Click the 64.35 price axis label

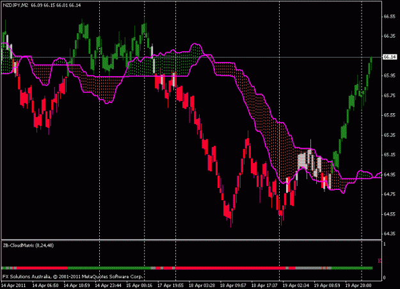[x=389, y=234]
